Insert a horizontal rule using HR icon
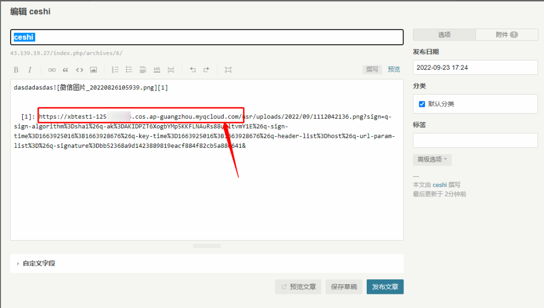Screen dimensions: 544x308 point(157,70)
